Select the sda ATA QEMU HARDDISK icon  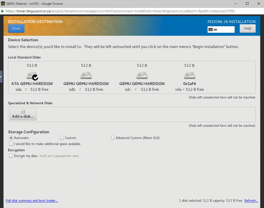pyautogui.click(x=32, y=76)
